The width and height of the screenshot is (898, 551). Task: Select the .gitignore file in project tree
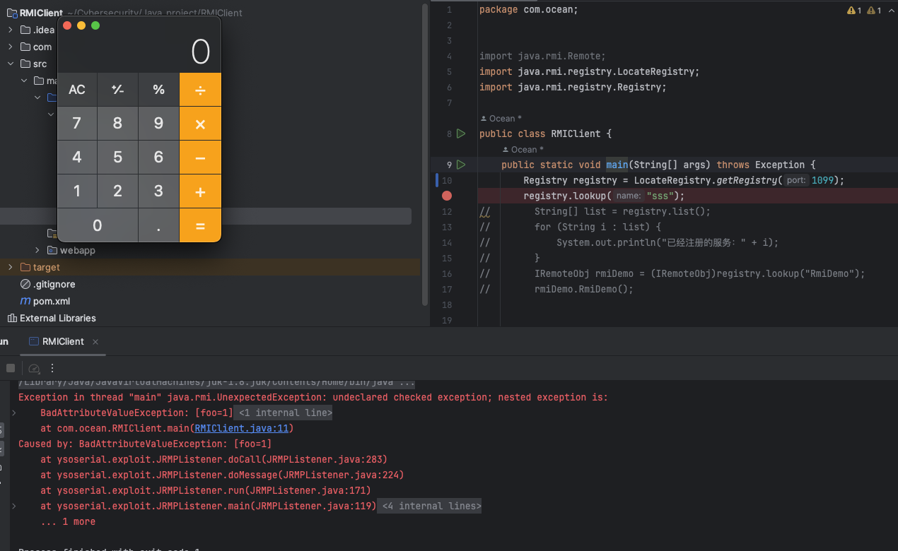(x=53, y=284)
